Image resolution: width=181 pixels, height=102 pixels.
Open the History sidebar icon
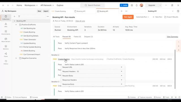click(6, 62)
